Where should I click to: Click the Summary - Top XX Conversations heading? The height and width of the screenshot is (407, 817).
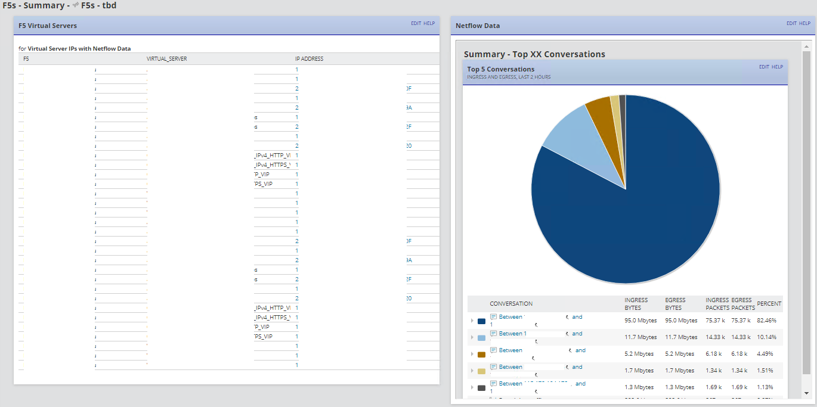pyautogui.click(x=534, y=54)
